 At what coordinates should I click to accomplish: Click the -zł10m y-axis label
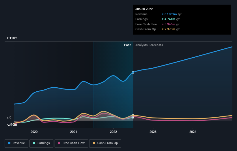tap(12, 124)
